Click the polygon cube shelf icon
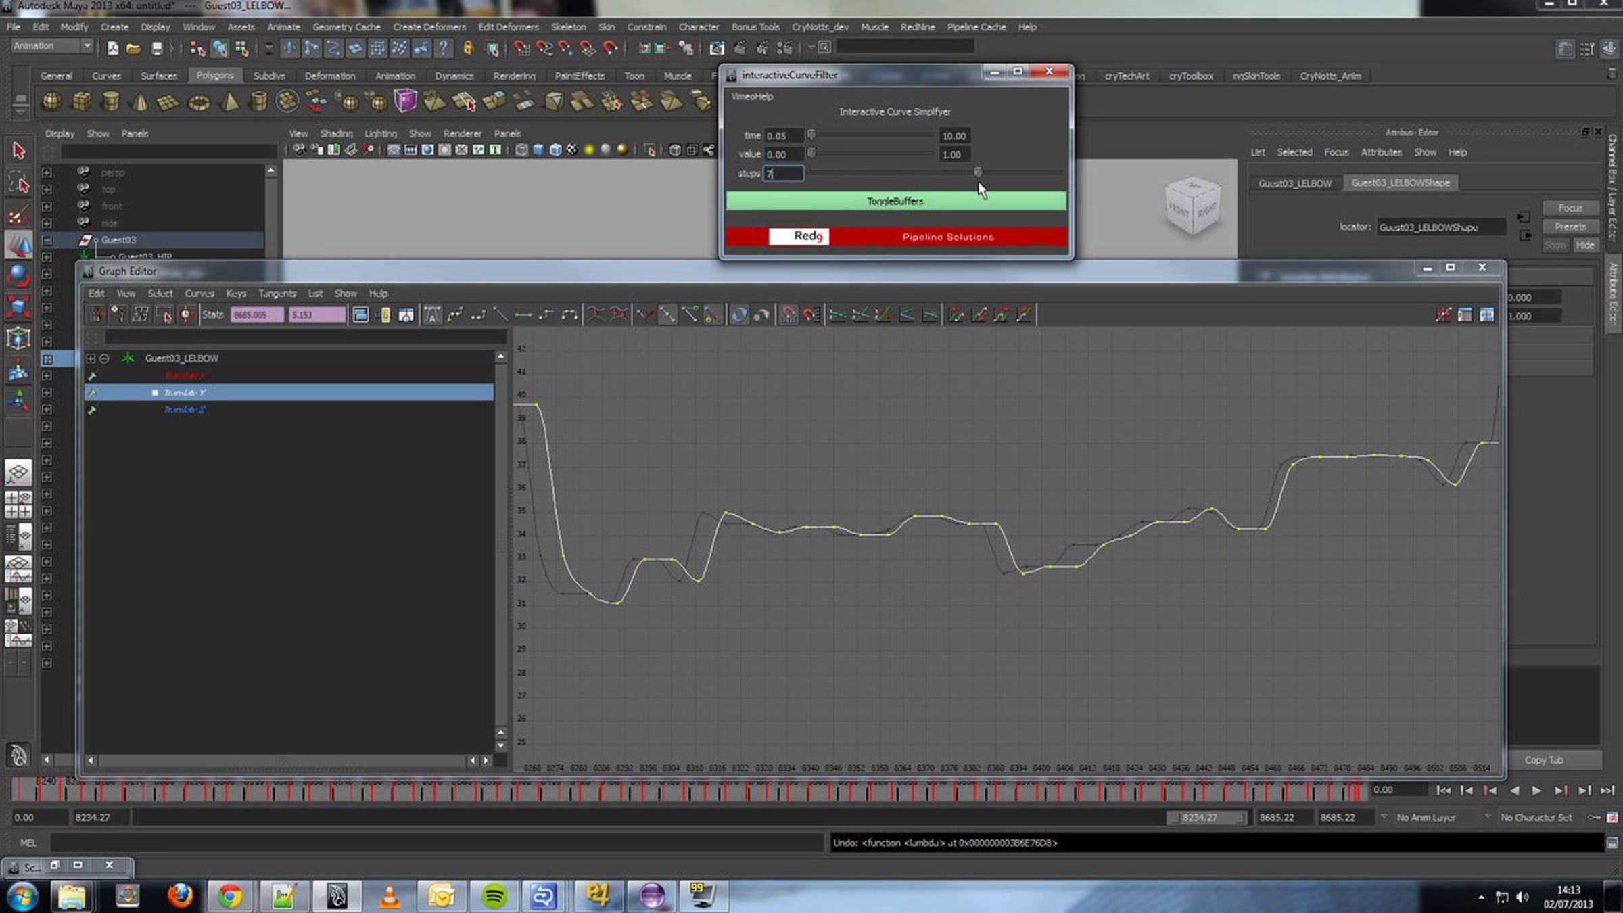Screen dimensions: 1623x913 [x=81, y=101]
